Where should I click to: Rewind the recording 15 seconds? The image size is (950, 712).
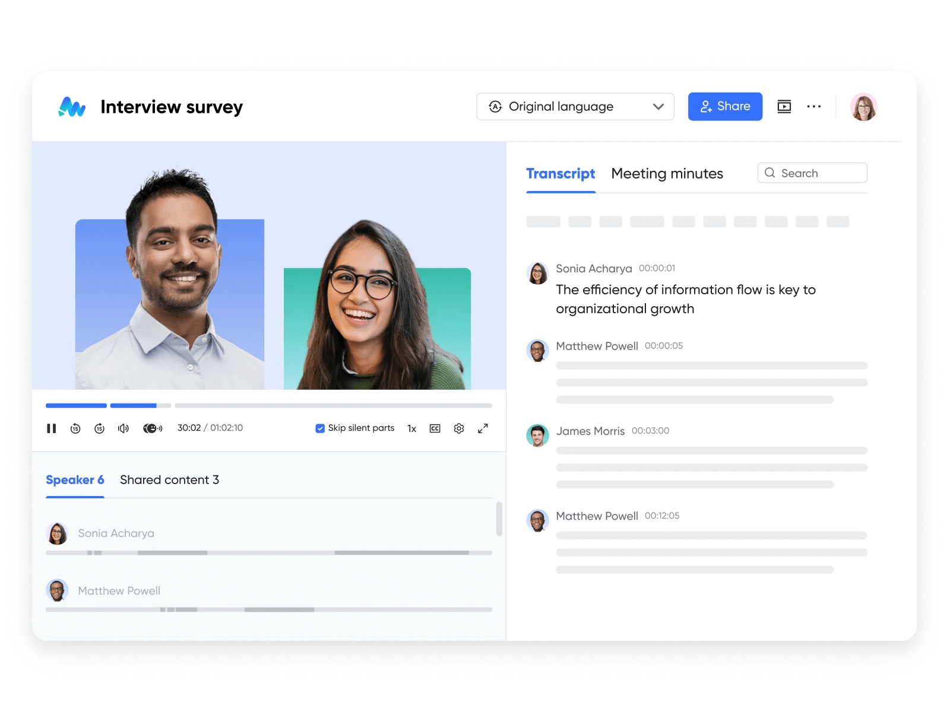tap(75, 428)
